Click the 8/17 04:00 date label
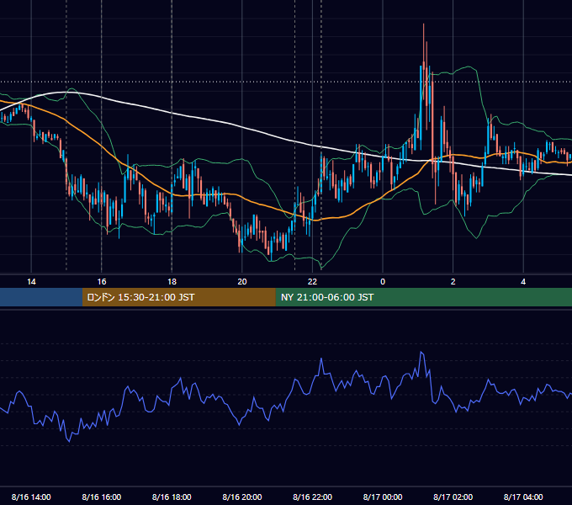Screen dimensions: 572x505 [523, 497]
